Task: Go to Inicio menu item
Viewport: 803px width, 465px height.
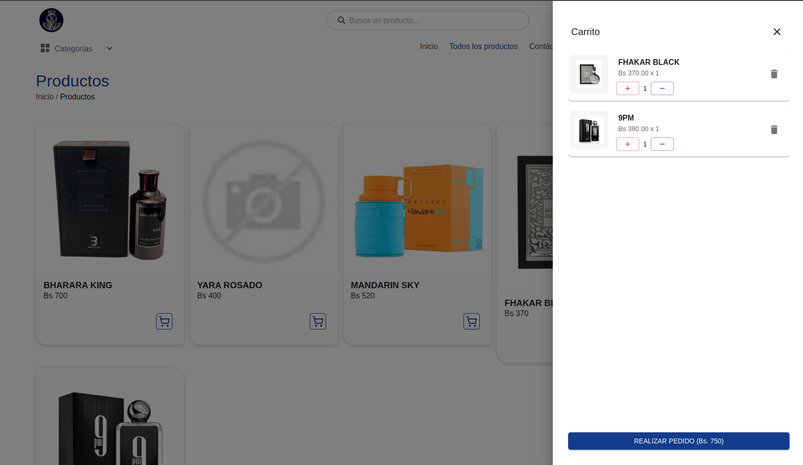Action: coord(428,47)
